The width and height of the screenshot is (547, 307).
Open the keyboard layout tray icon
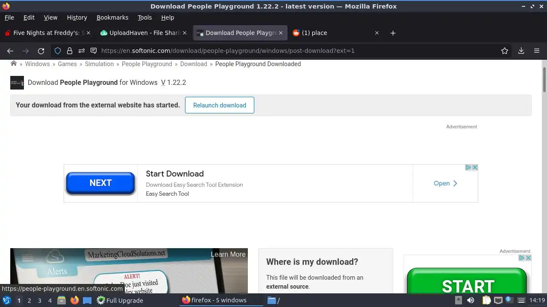pyautogui.click(x=521, y=300)
